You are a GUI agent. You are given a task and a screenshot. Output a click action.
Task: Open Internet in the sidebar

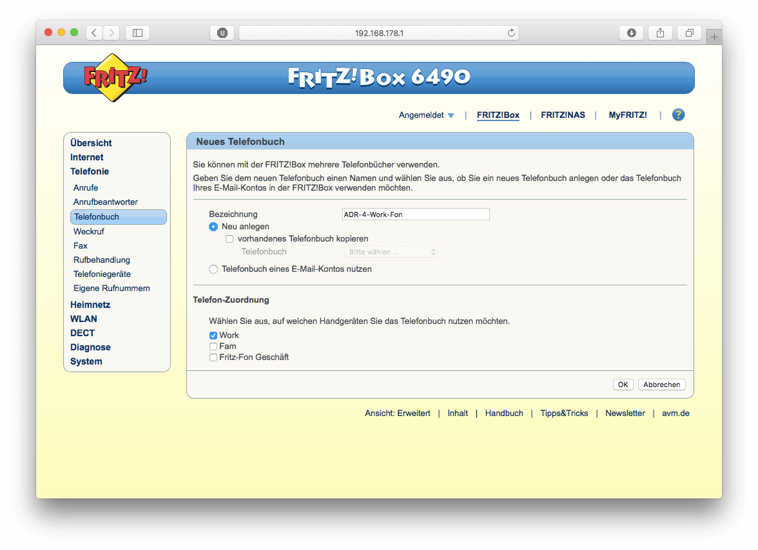coord(86,157)
